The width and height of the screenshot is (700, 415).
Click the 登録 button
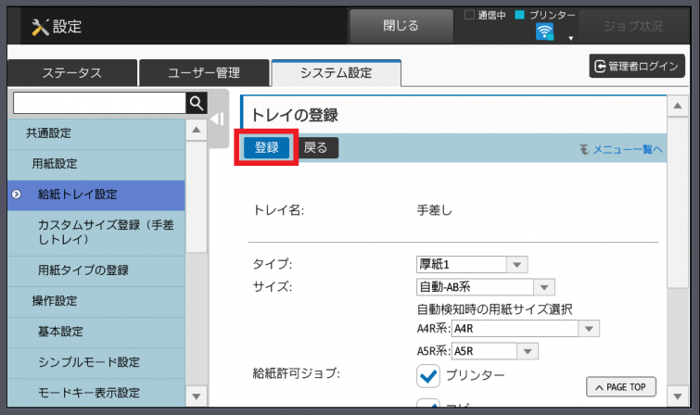click(x=266, y=147)
